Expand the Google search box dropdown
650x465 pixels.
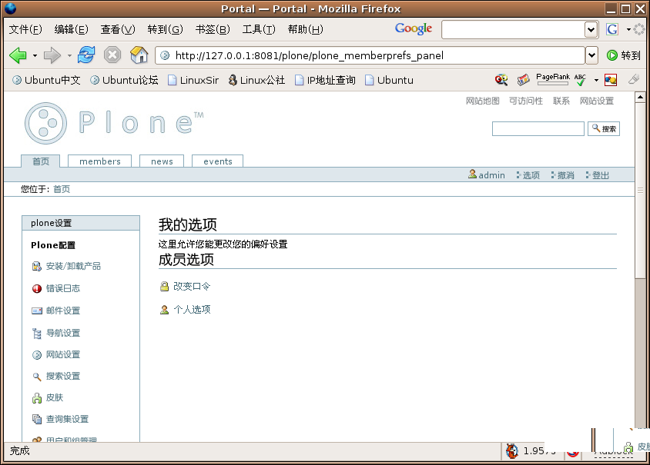tap(591, 29)
